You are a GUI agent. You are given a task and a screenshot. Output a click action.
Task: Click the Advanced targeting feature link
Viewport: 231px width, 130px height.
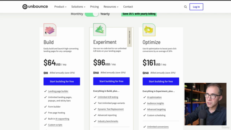click(156, 109)
